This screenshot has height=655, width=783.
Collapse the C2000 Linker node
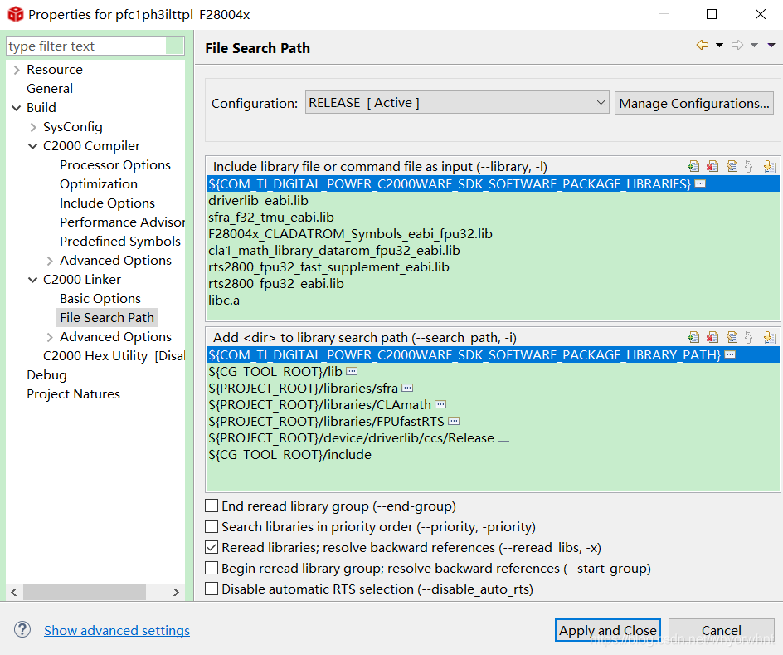pos(33,279)
